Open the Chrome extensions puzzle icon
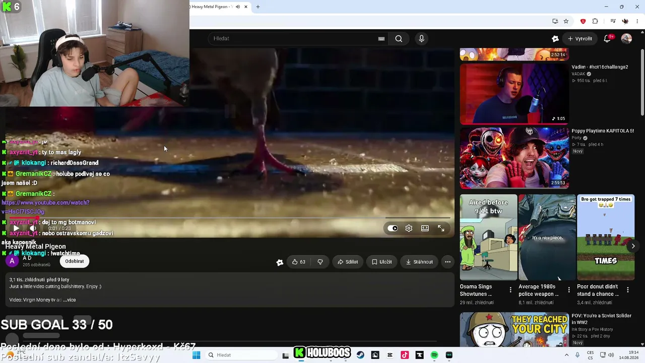Image resolution: width=645 pixels, height=363 pixels. [x=595, y=21]
